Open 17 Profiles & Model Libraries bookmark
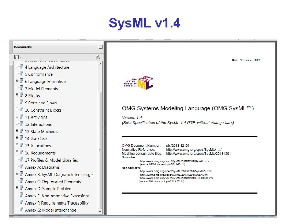290x224 pixels. coord(51,160)
